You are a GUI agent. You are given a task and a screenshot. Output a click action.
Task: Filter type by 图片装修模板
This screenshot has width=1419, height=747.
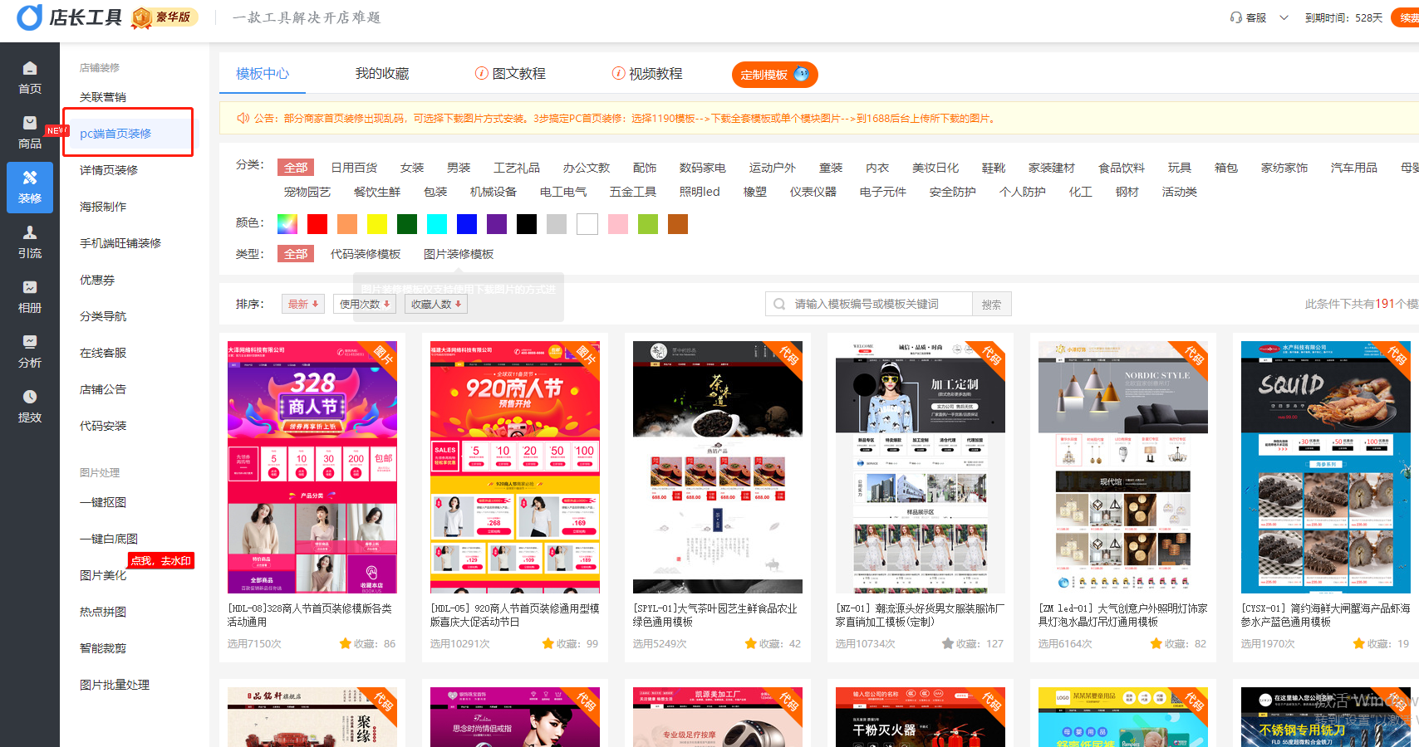[459, 254]
